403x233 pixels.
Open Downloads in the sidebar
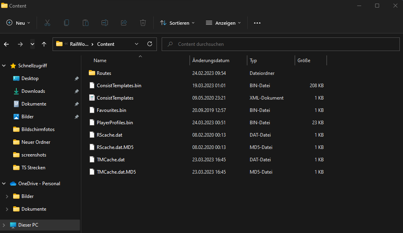33,91
